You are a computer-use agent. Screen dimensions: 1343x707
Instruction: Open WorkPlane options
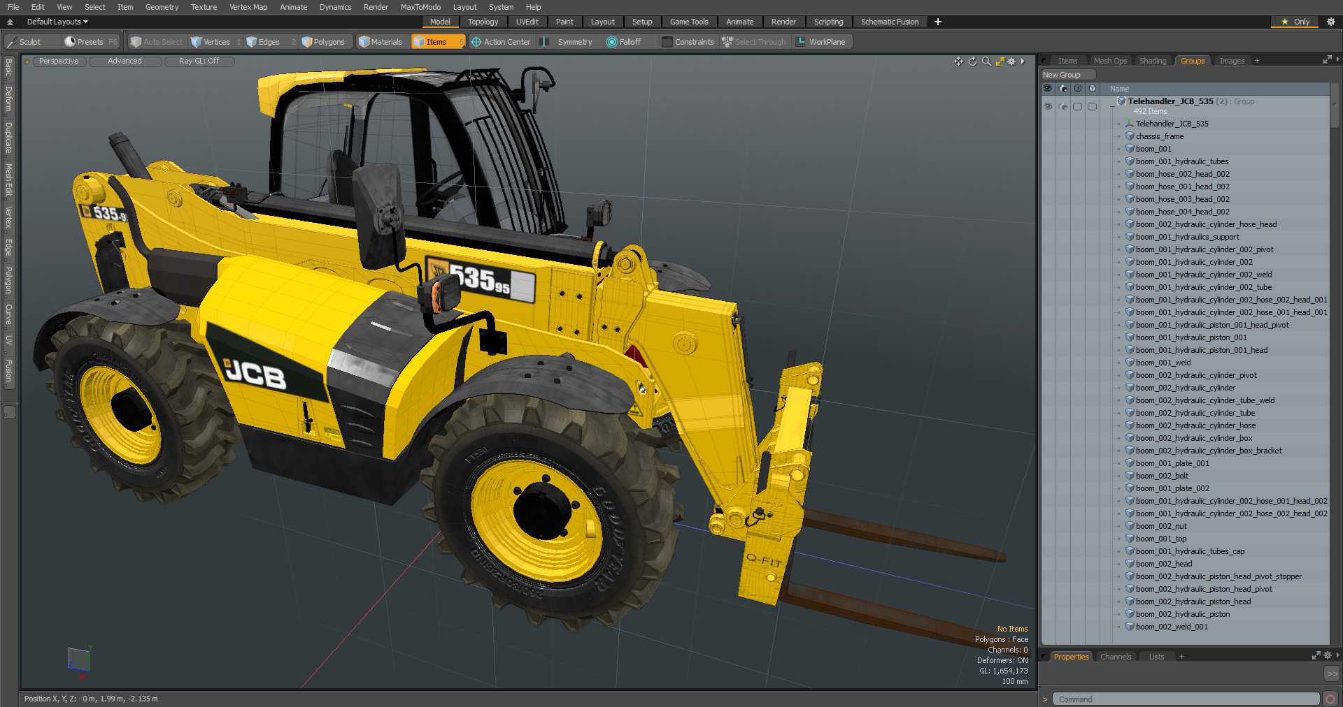pyautogui.click(x=821, y=42)
